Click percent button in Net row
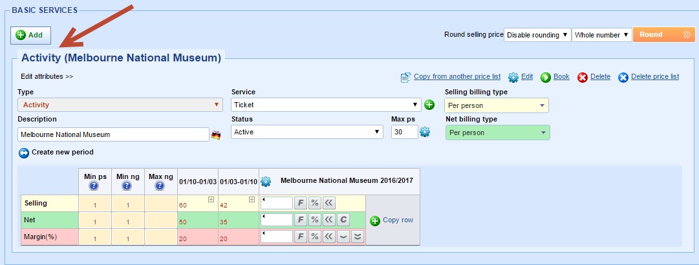The width and height of the screenshot is (699, 265). 315,220
